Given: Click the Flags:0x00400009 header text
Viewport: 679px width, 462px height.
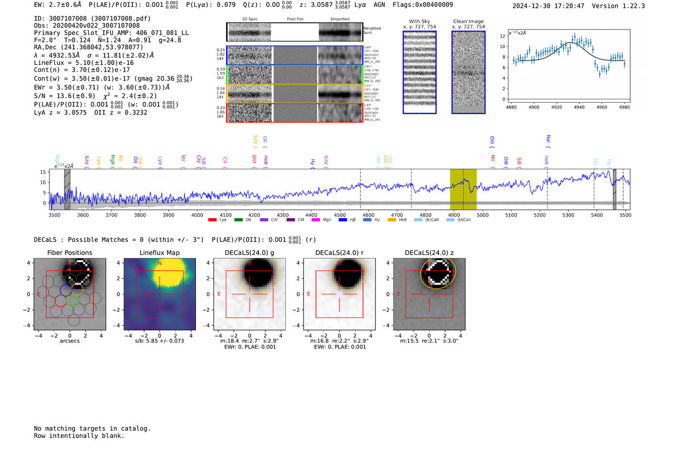Looking at the screenshot, I should coord(423,5).
